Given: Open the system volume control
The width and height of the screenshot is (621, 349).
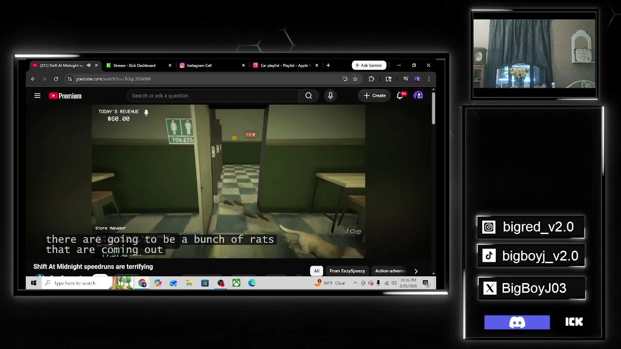Looking at the screenshot, I should point(394,283).
